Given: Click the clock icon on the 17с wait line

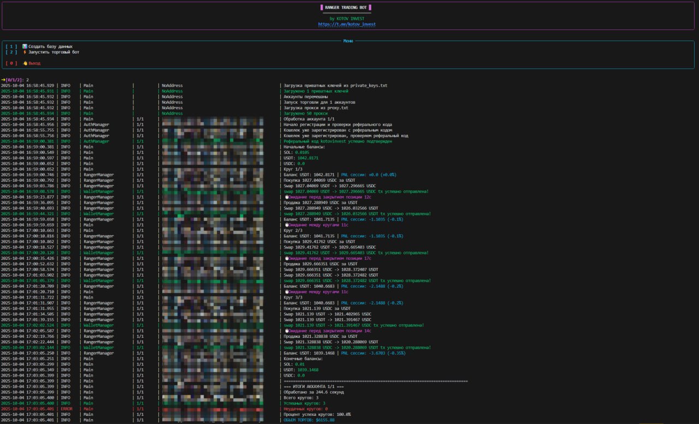Looking at the screenshot, I should tap(286, 258).
